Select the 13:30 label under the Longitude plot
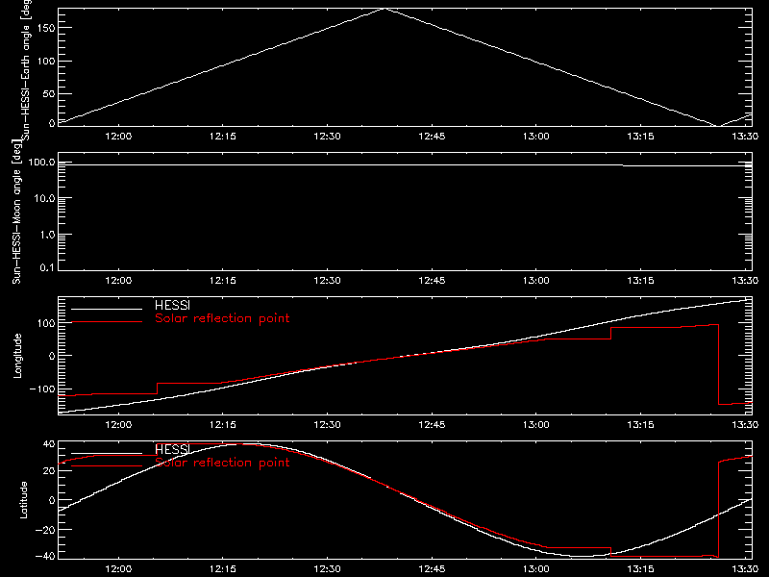The image size is (769, 577). point(745,424)
